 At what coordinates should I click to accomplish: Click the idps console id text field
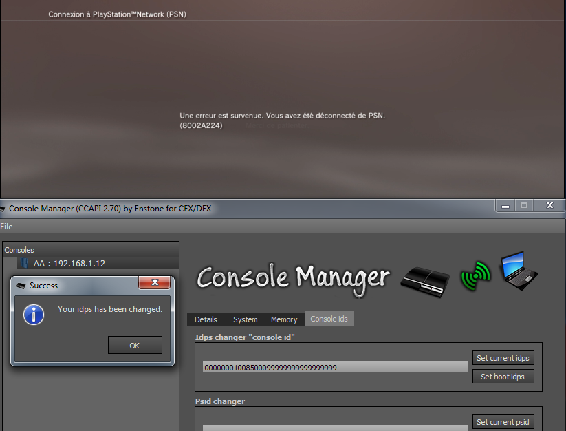point(335,368)
